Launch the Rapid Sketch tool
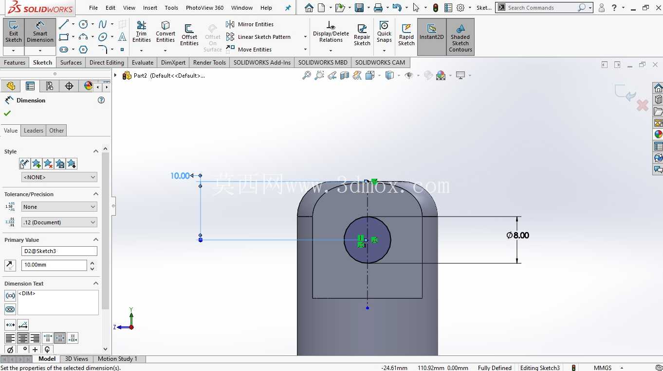663x371 pixels. [x=406, y=35]
